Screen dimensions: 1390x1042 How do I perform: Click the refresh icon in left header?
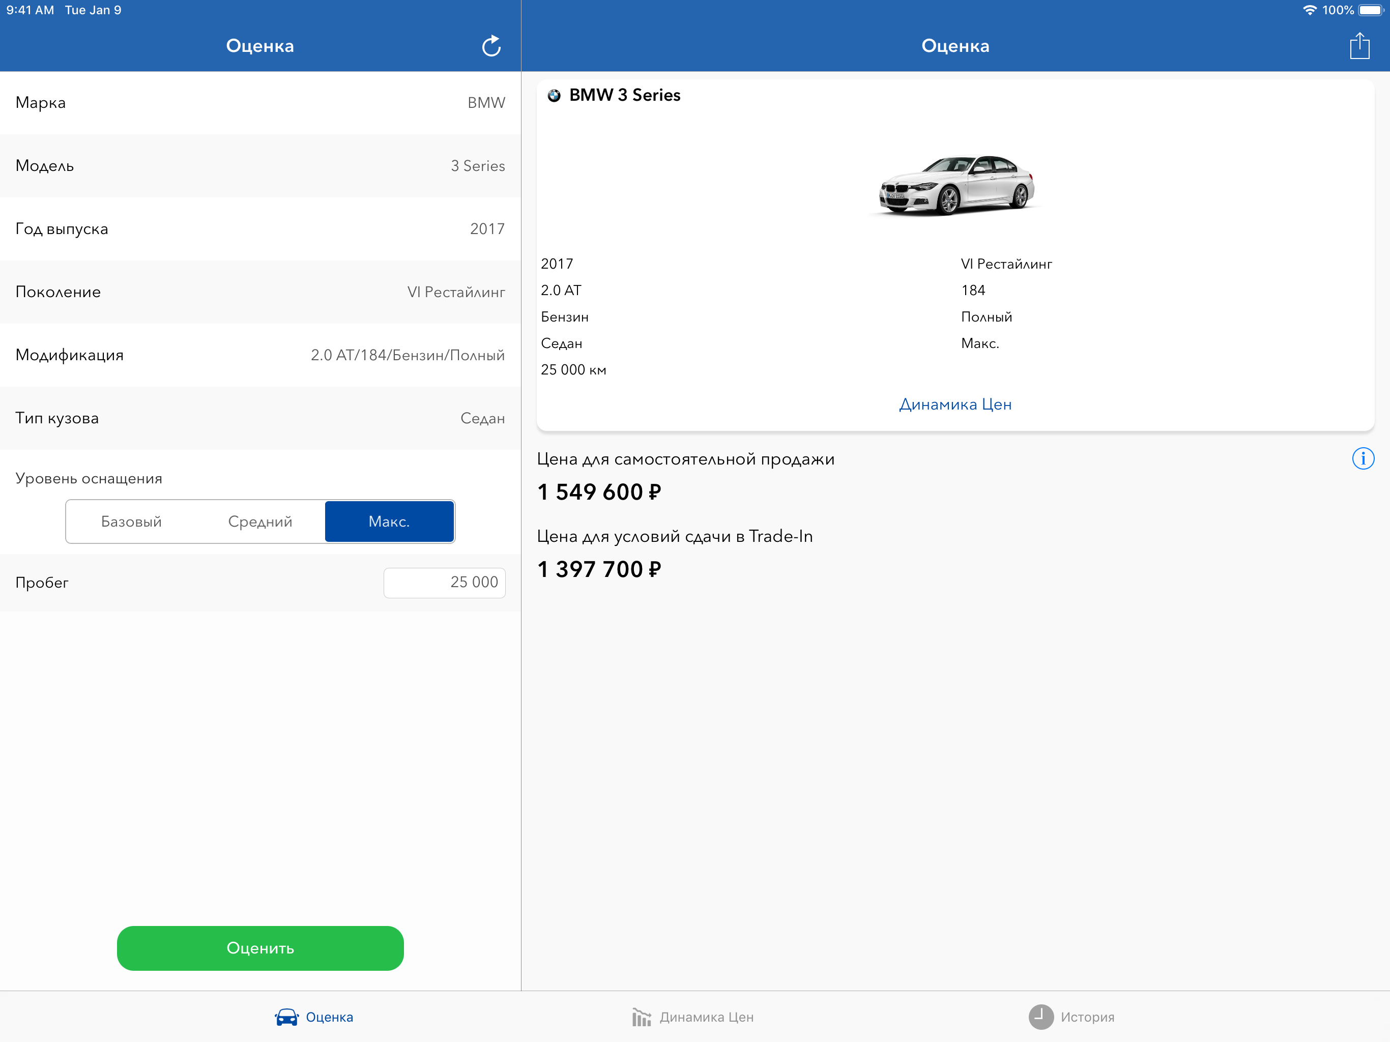pyautogui.click(x=491, y=46)
